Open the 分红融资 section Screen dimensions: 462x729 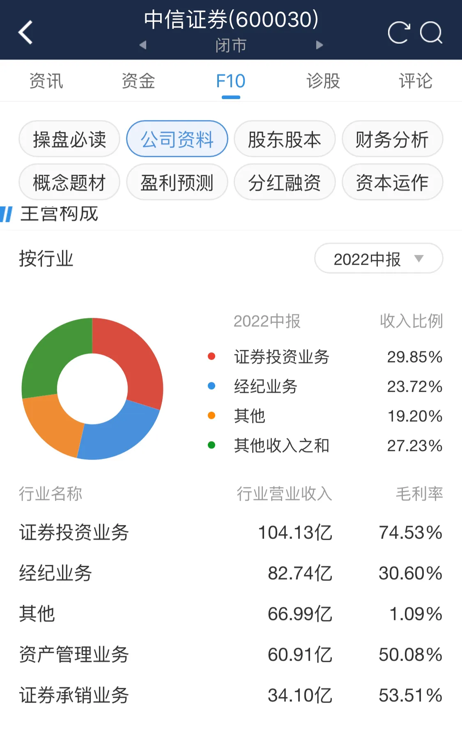coord(285,182)
